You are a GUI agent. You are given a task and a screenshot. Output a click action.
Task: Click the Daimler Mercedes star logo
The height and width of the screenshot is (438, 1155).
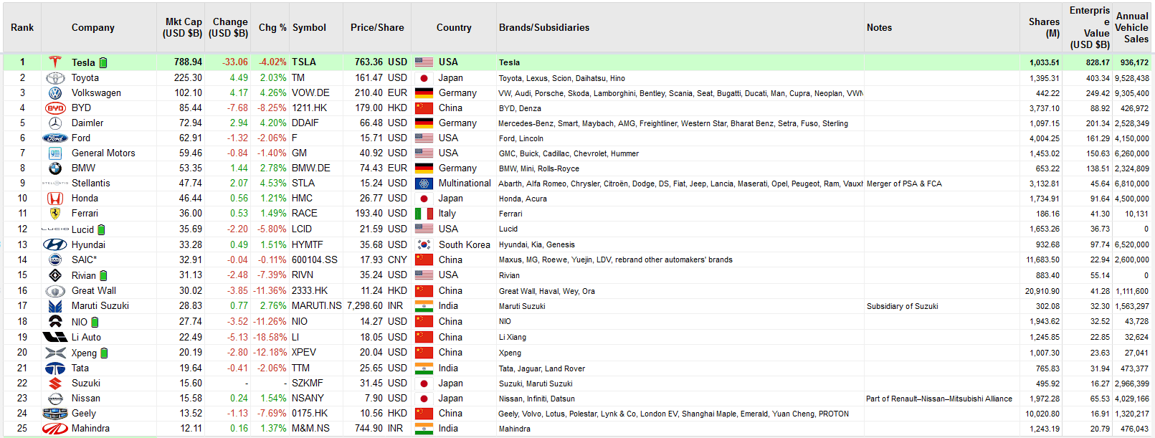[55, 123]
